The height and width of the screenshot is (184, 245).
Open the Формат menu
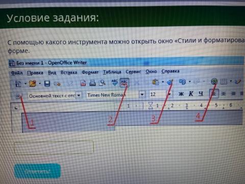tap(90, 73)
